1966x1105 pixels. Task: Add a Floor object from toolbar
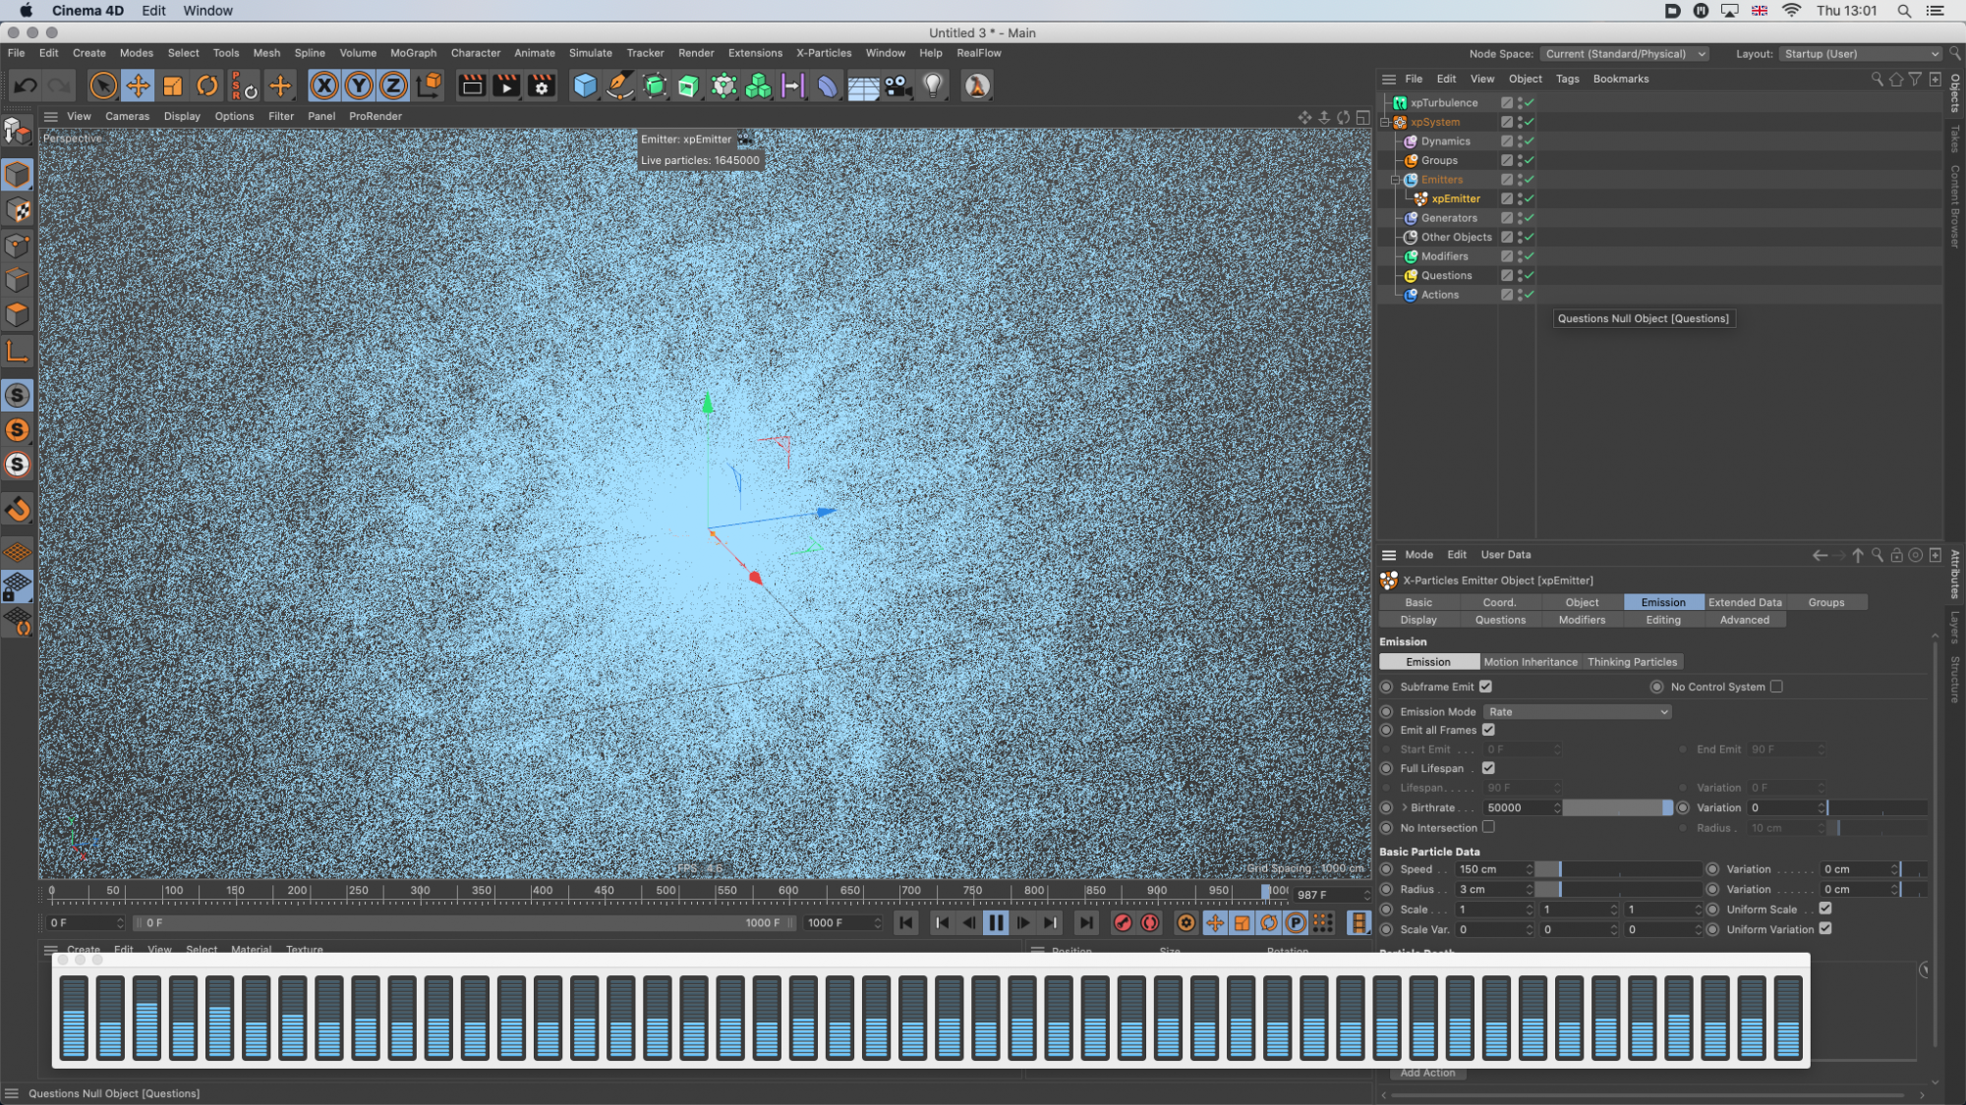tap(863, 86)
